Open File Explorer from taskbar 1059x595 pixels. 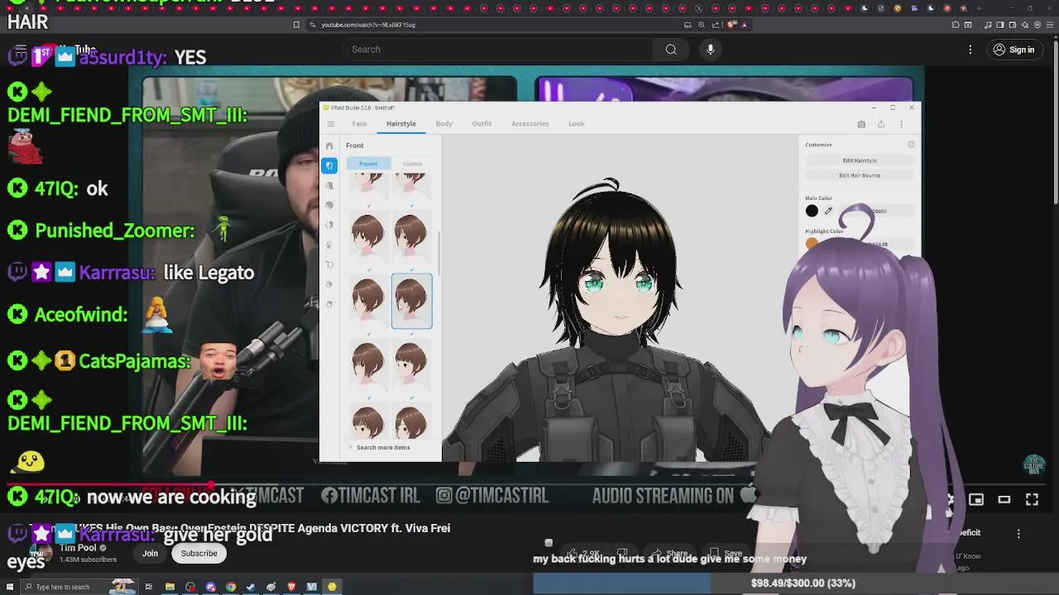tap(170, 587)
